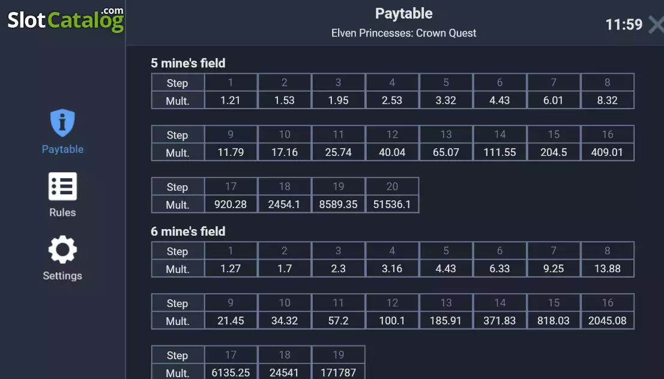Viewport: 664px width, 379px height.
Task: Select the Rules label in the sidebar
Action: (x=62, y=212)
